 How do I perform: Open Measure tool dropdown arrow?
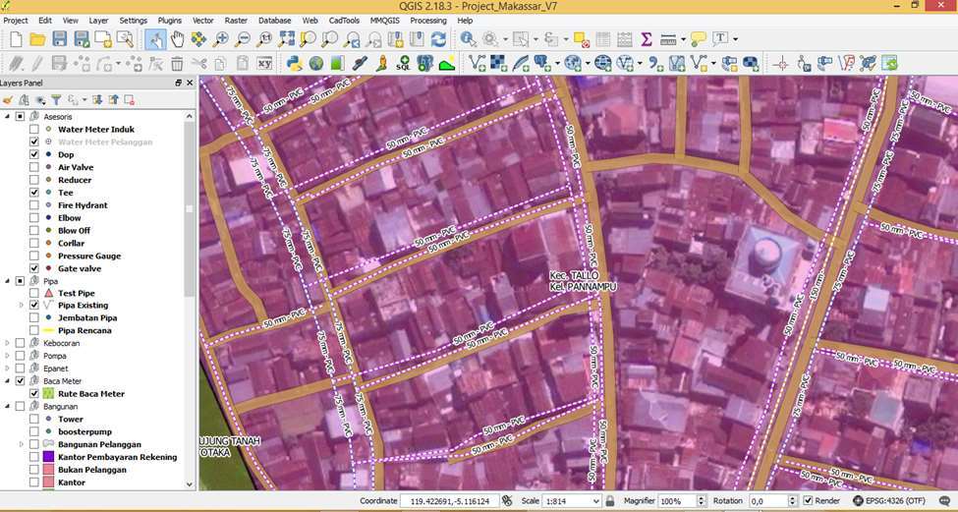click(x=683, y=39)
